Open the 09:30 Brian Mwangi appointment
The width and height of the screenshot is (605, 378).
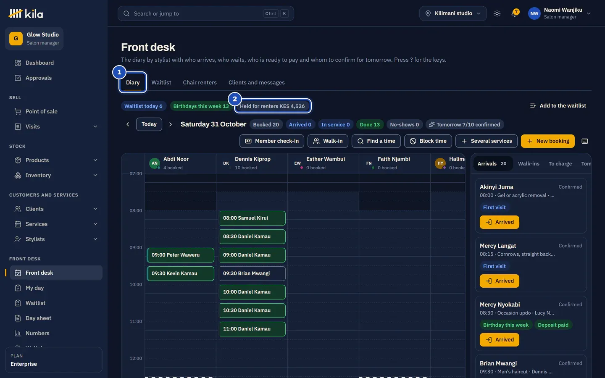point(253,273)
